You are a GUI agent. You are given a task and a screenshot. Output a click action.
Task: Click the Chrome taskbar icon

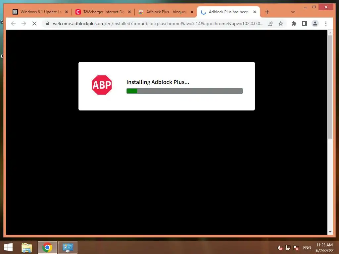coord(47,247)
